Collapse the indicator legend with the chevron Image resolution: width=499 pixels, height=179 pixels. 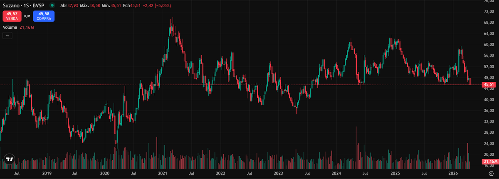pyautogui.click(x=7, y=36)
